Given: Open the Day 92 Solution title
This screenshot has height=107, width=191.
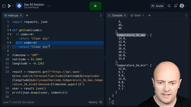Looking at the screenshot, I should 34,5.
